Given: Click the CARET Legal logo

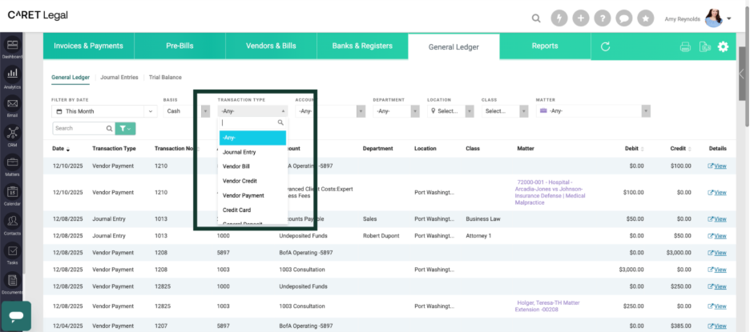Looking at the screenshot, I should (38, 15).
